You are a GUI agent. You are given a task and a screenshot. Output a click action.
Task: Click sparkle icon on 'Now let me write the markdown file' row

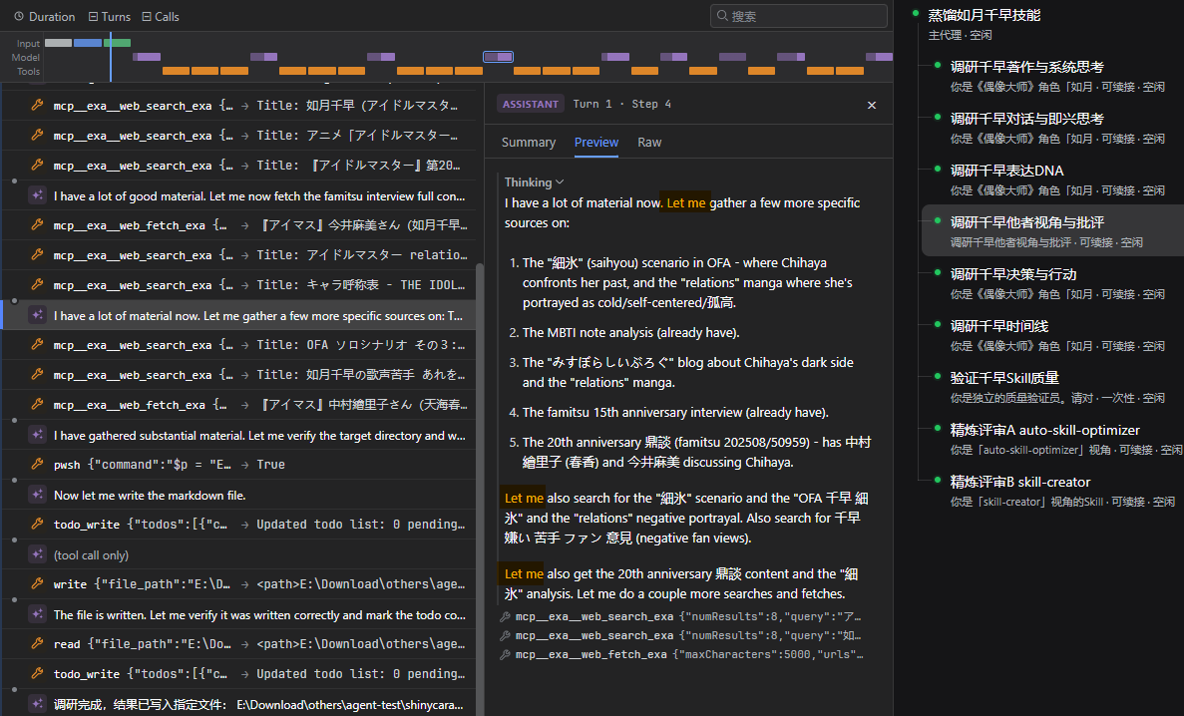[x=37, y=495]
